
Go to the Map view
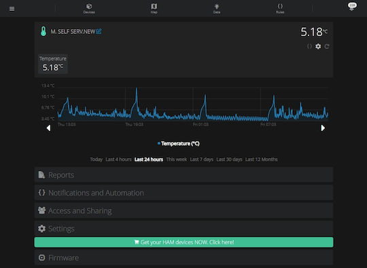point(154,9)
